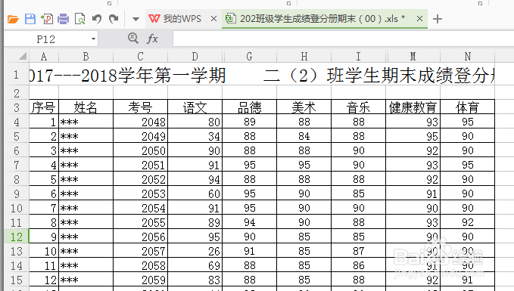Close the 我的WPS tab
Screen dimensions: 514x291
coord(213,19)
